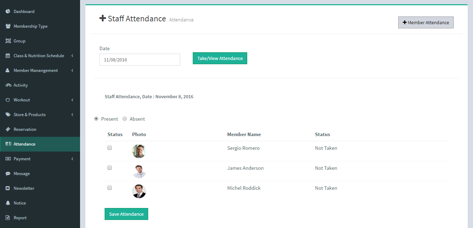Expand the Class & Nutrition Schedule submenu
473x228 pixels.
[72, 56]
